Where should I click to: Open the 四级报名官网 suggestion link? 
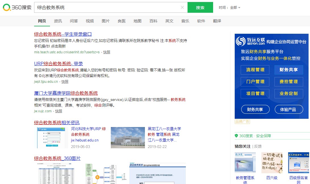click(299, 180)
